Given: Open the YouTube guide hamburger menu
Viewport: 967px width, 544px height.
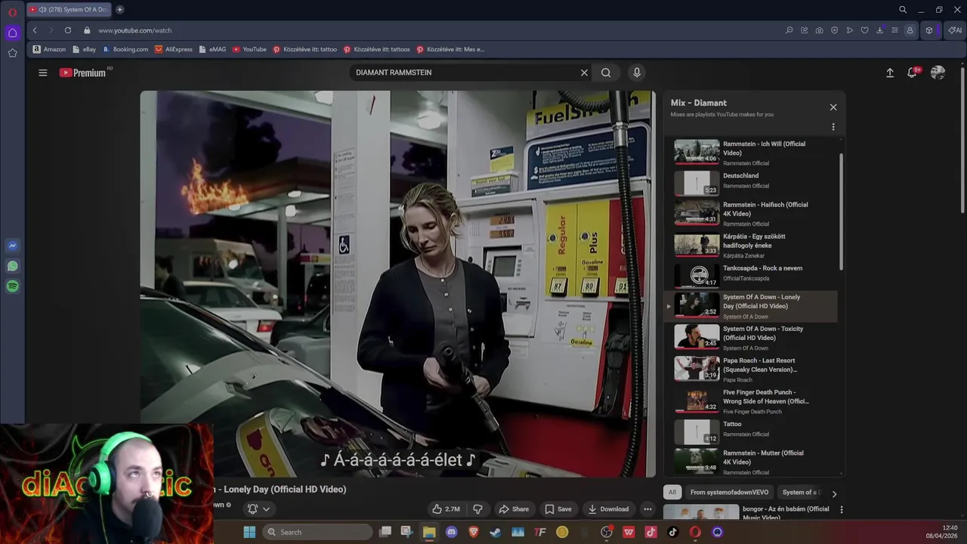Looking at the screenshot, I should (x=43, y=73).
